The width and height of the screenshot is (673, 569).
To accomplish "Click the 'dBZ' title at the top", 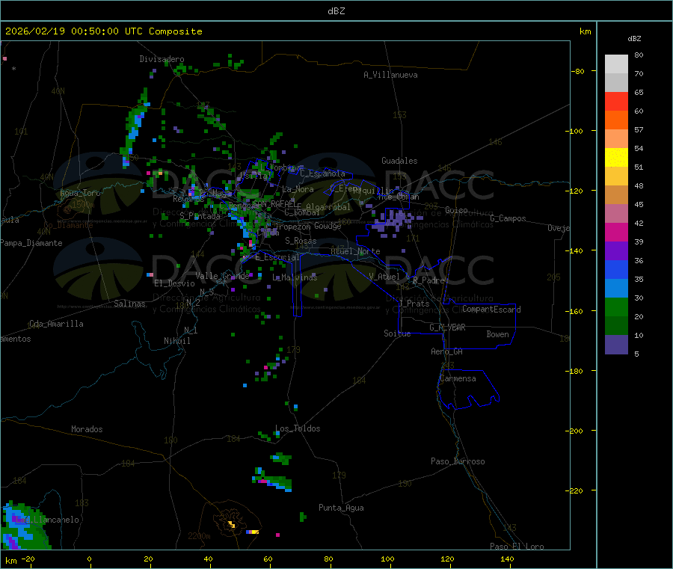I will [336, 11].
